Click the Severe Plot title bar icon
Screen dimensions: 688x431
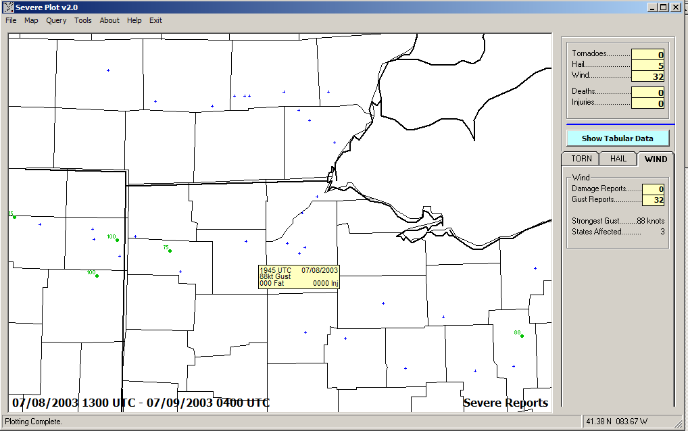point(8,7)
